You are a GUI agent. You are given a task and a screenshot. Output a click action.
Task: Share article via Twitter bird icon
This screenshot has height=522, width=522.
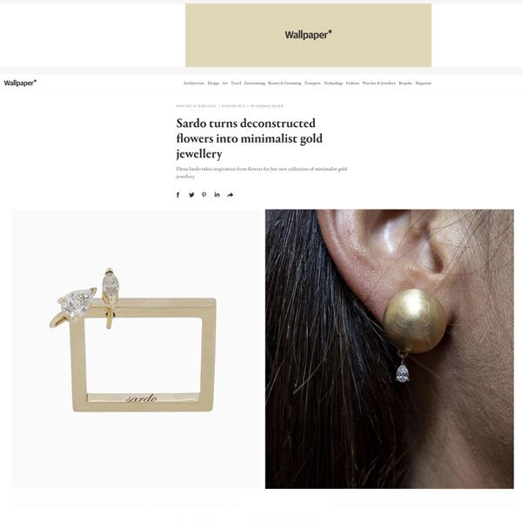click(x=191, y=195)
